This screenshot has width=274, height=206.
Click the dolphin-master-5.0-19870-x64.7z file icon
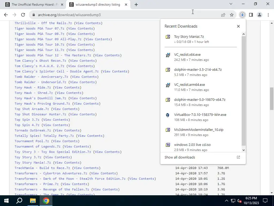click(168, 100)
